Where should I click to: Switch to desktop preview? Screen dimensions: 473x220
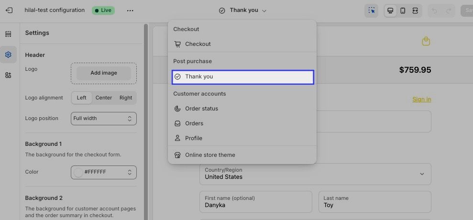click(x=391, y=11)
